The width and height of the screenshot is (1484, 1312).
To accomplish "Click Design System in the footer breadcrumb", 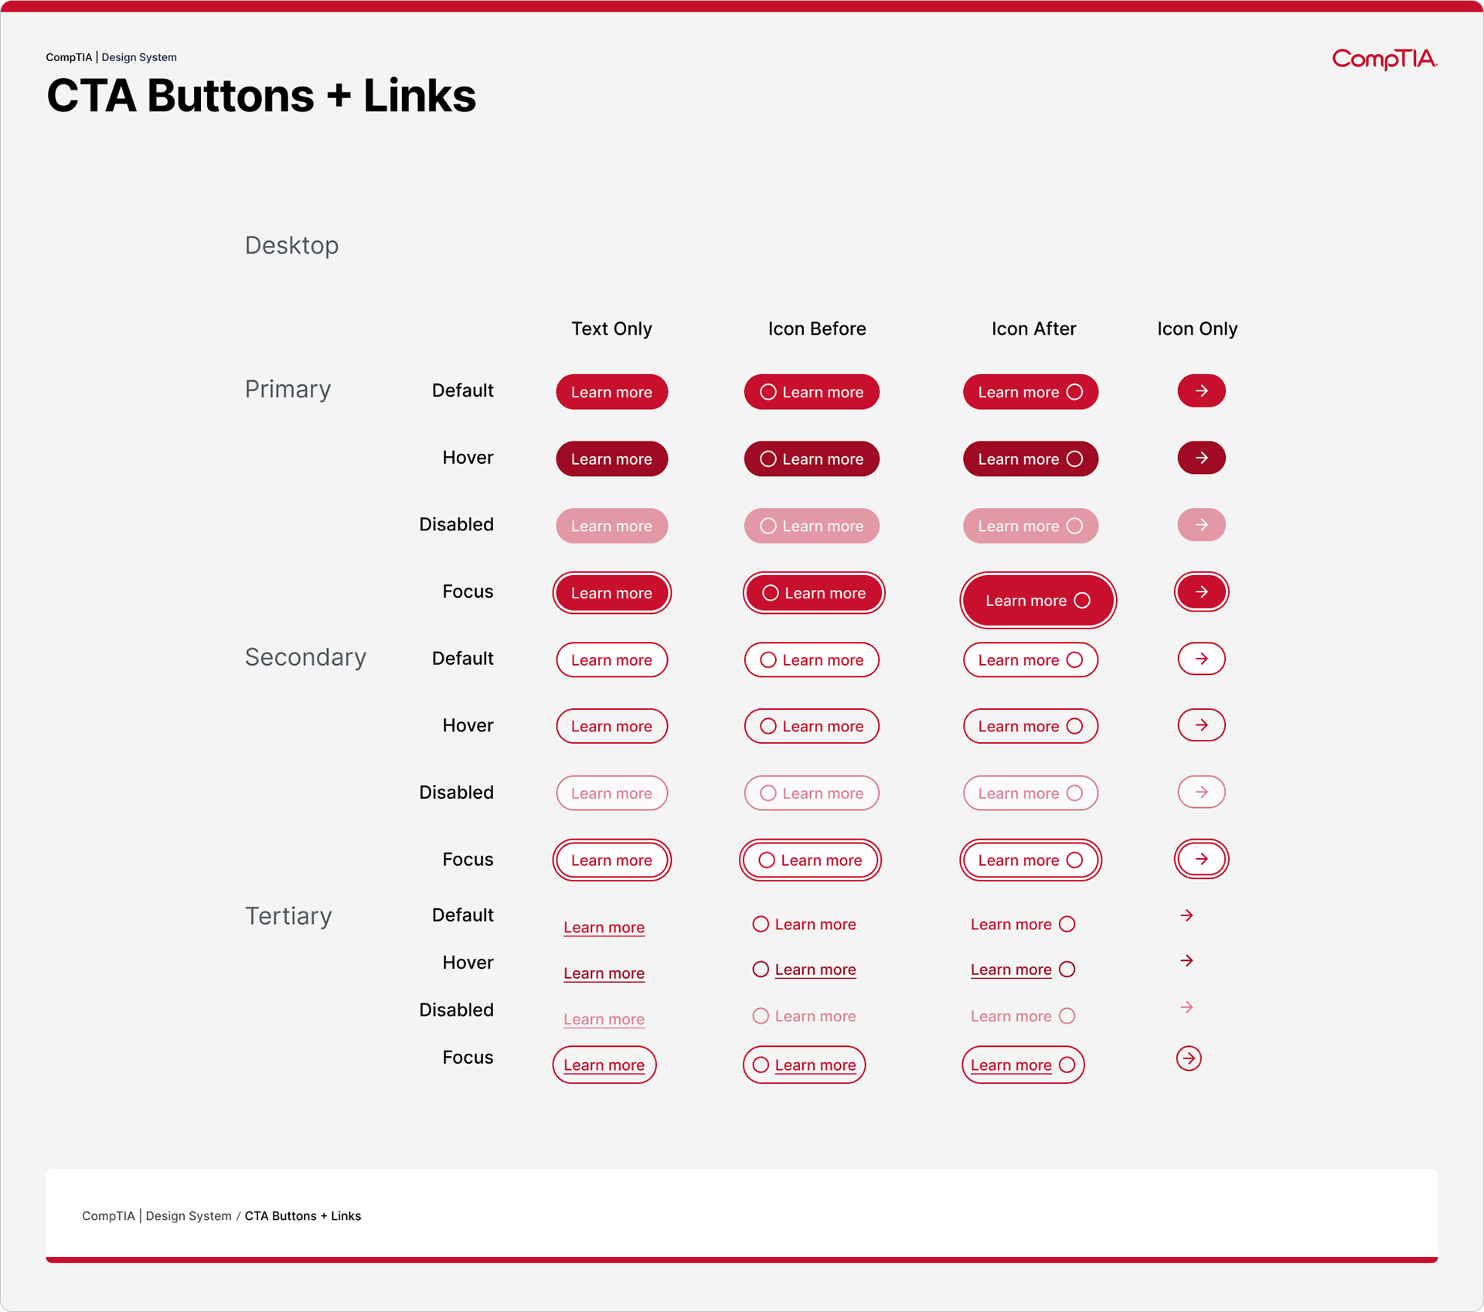I will pyautogui.click(x=189, y=1216).
